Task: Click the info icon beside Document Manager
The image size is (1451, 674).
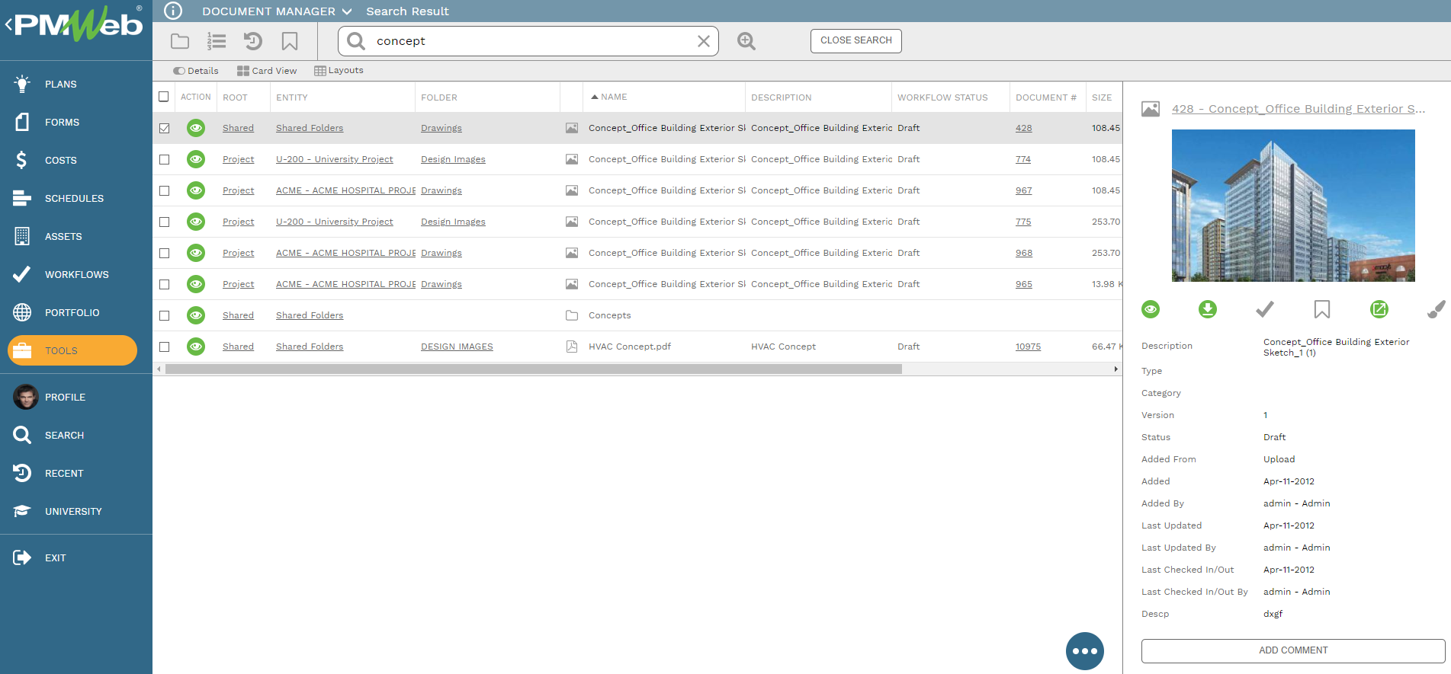Action: (x=173, y=11)
